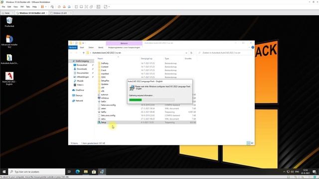Sort by the Type column header
319x179 pixels.
pyautogui.click(x=167, y=59)
